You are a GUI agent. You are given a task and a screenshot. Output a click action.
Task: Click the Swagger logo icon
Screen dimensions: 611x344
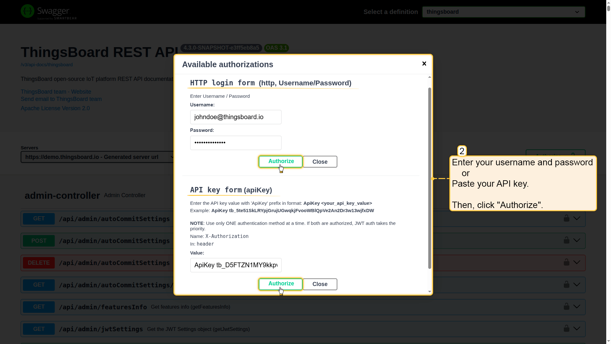coord(27,11)
